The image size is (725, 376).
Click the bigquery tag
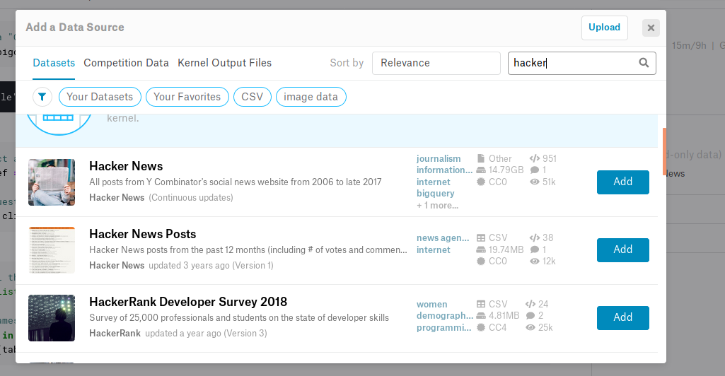pos(435,194)
